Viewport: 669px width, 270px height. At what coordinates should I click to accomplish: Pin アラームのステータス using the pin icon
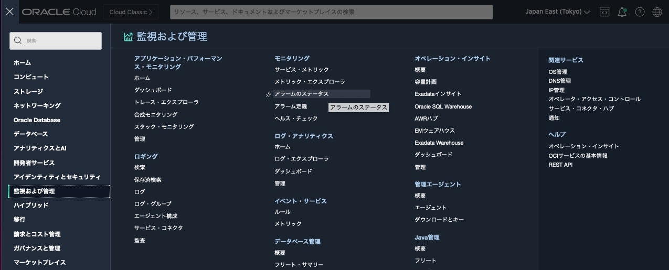pos(269,94)
